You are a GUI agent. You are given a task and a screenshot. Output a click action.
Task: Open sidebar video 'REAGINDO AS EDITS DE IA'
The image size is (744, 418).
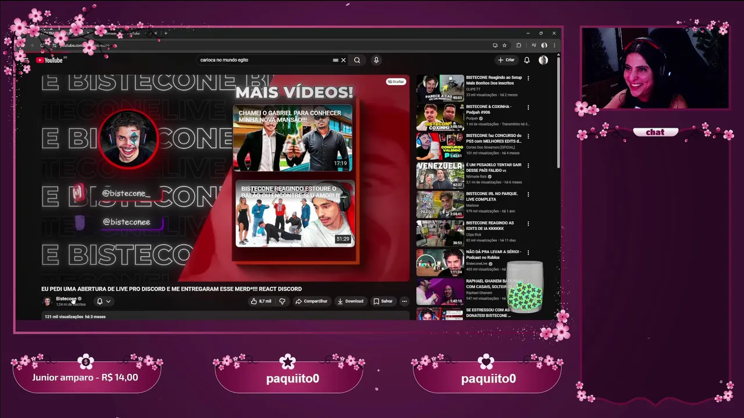coord(490,225)
